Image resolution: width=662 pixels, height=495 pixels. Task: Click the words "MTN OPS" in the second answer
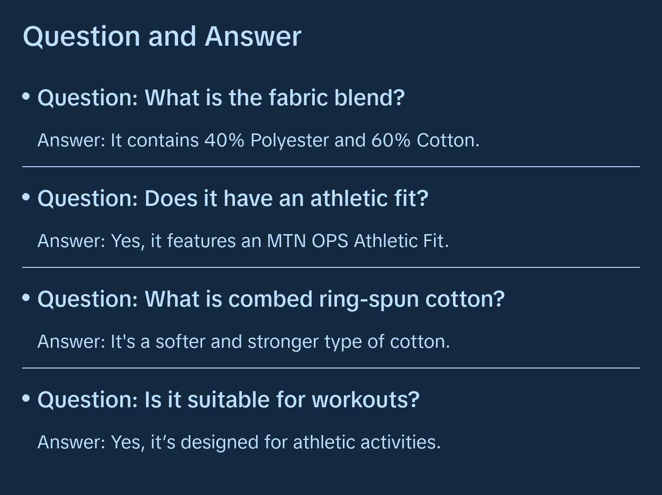click(x=307, y=241)
